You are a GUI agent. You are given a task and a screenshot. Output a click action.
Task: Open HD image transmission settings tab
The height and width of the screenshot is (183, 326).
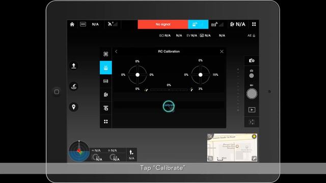pos(106,81)
